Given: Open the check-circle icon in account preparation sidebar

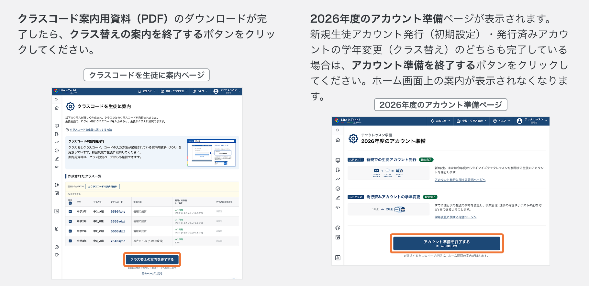Looking at the screenshot, I should pyautogui.click(x=338, y=189).
